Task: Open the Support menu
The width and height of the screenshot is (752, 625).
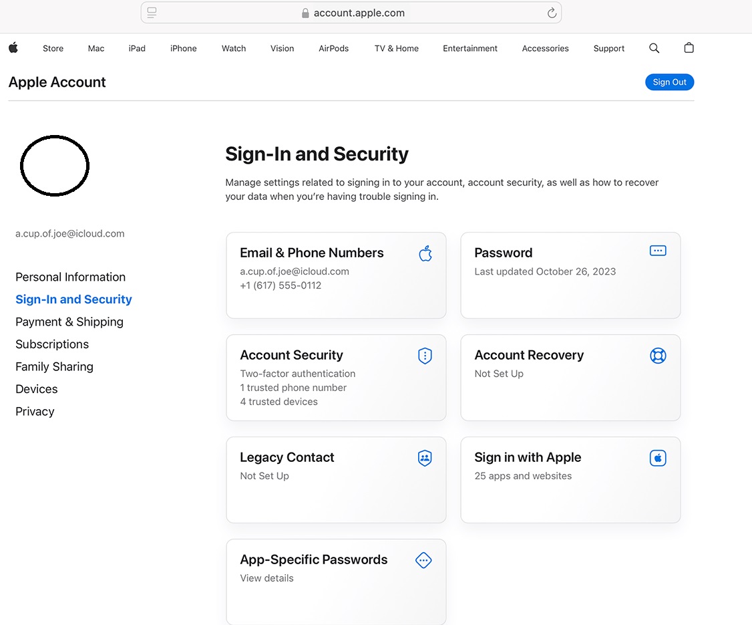Action: [608, 49]
